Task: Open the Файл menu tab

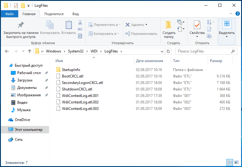Action: click(x=10, y=14)
